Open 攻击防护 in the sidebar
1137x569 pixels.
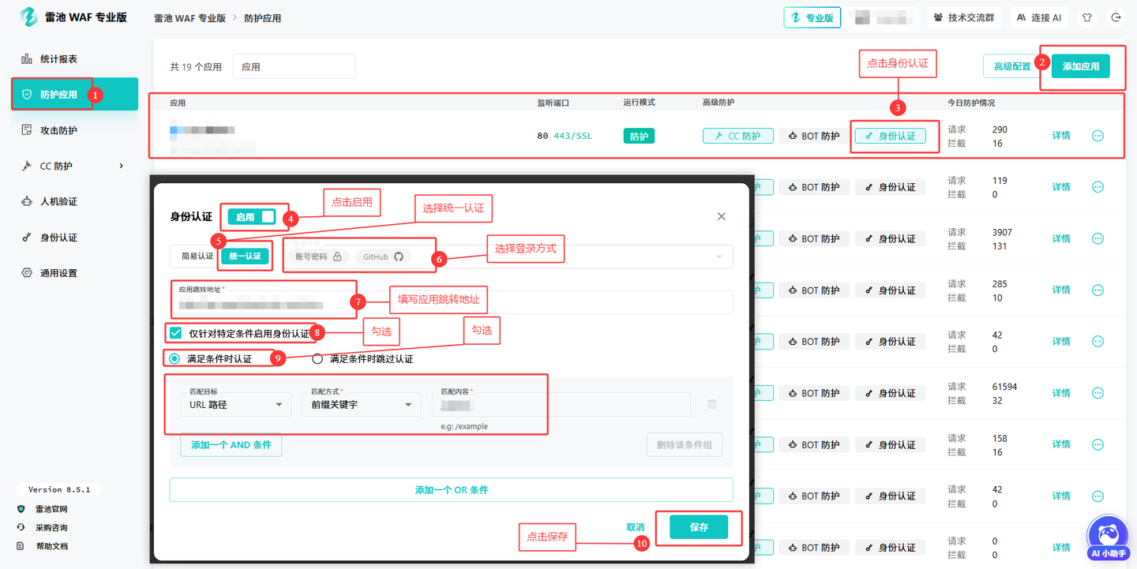pos(74,130)
